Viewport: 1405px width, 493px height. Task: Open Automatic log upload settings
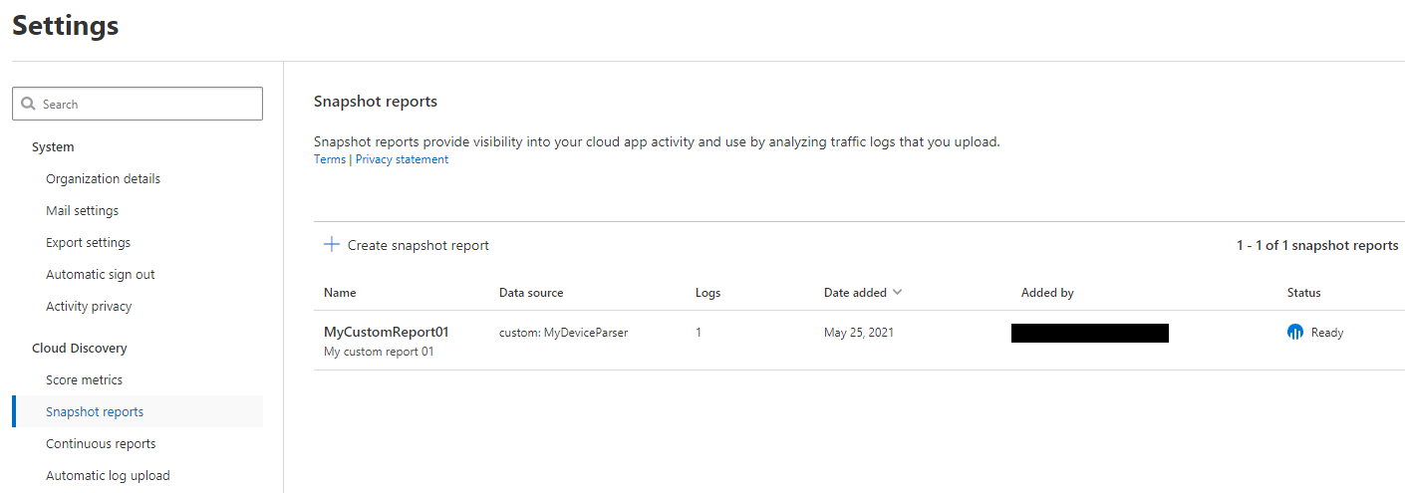click(x=108, y=476)
